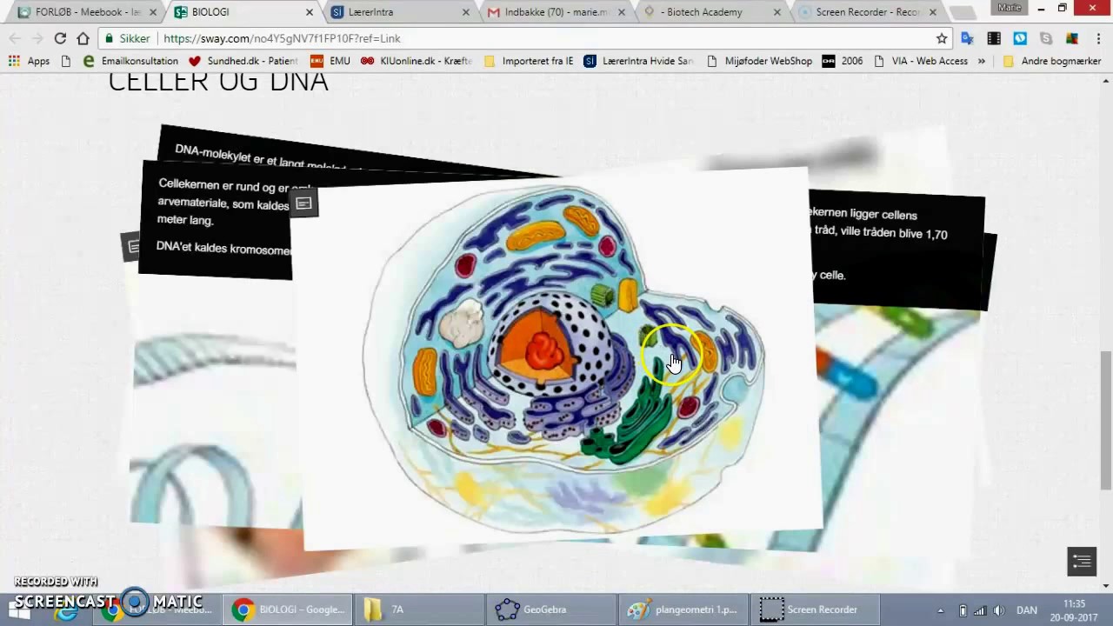Show hidden system tray icons
The image size is (1113, 626).
[940, 609]
